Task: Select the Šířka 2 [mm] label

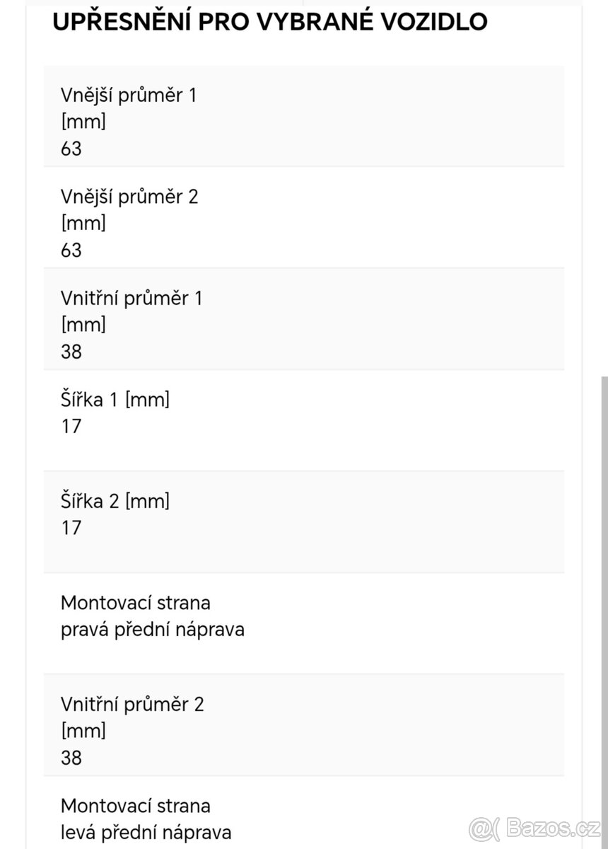Action: coord(115,501)
